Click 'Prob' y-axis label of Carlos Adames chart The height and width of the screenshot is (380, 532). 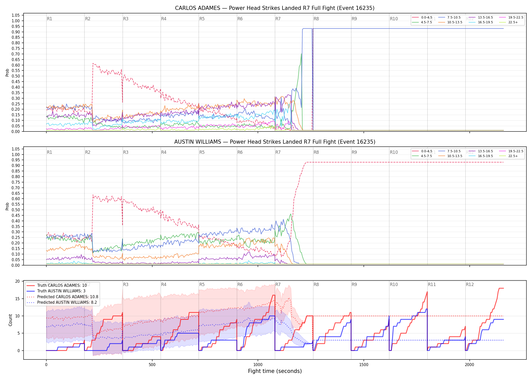click(7, 73)
